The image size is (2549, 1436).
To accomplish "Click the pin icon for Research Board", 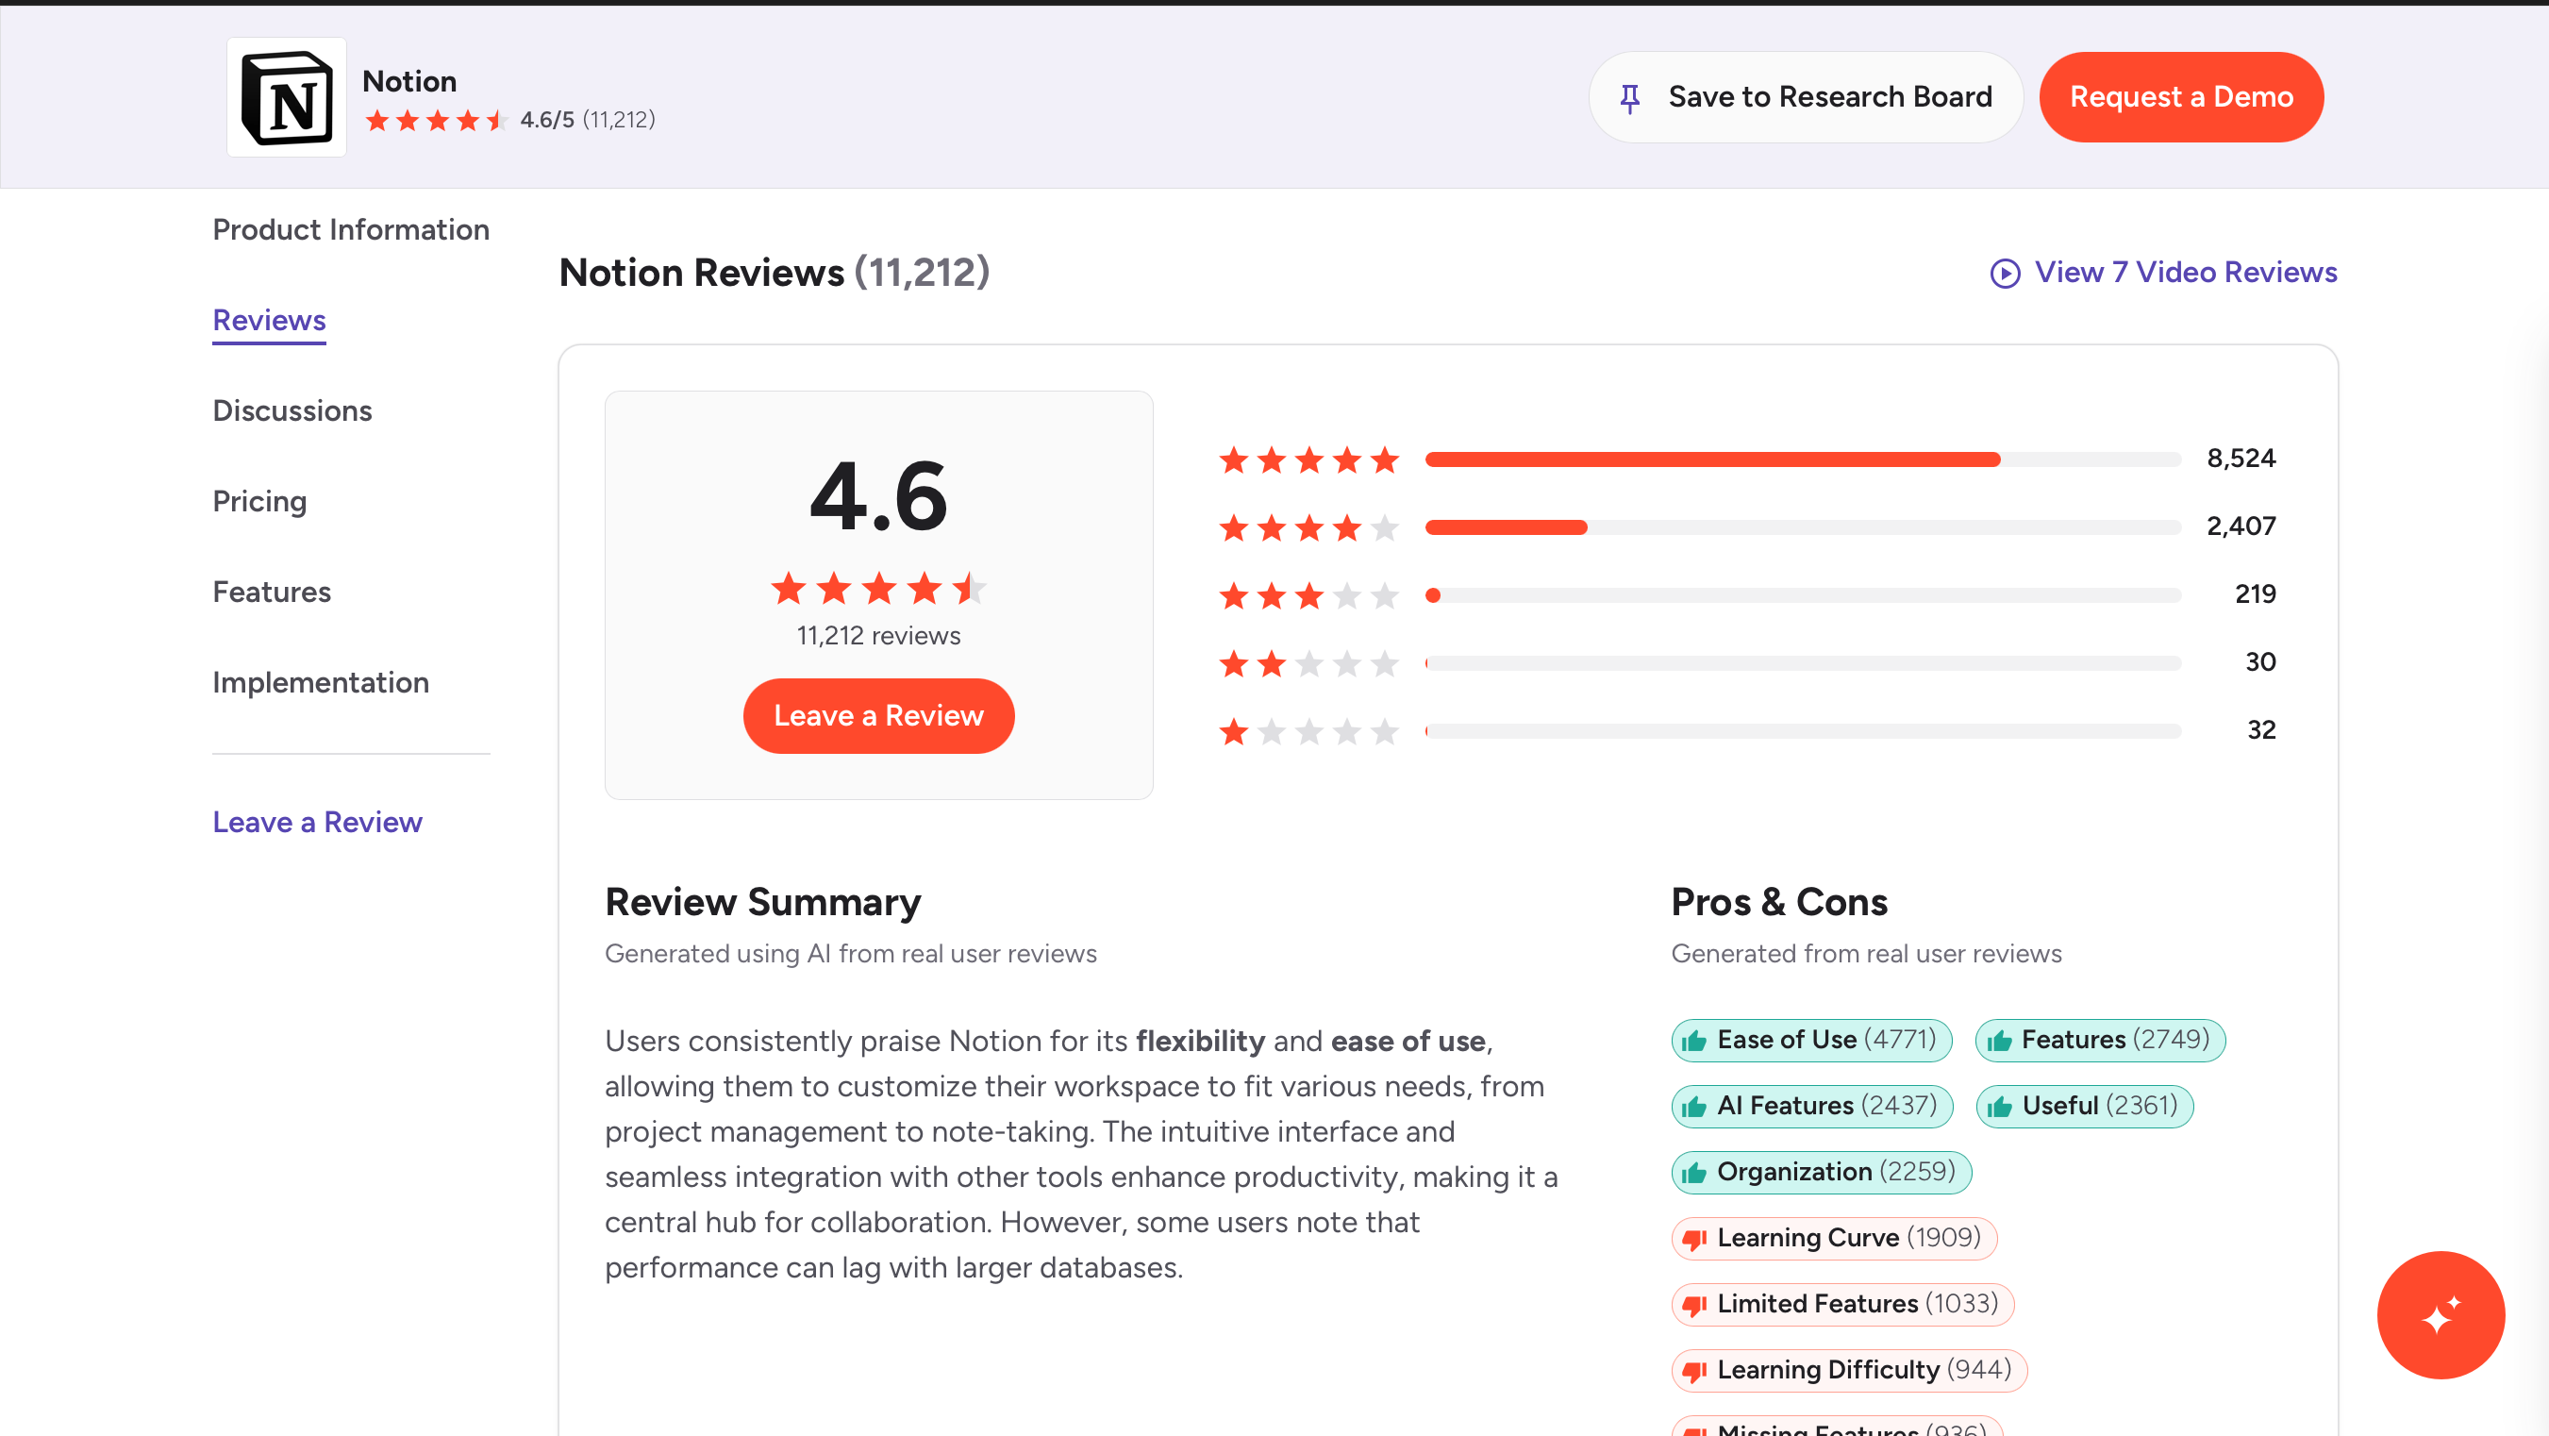I will click(x=1630, y=98).
